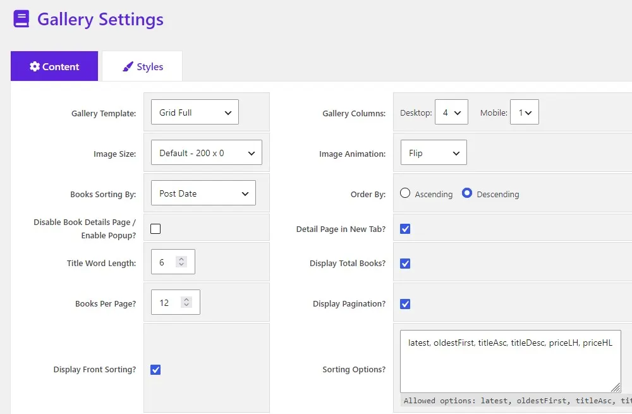The width and height of the screenshot is (632, 414).
Task: Click the paintbrush icon on Styles tab
Action: [x=128, y=66]
